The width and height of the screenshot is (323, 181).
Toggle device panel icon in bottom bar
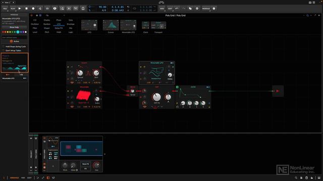click(x=48, y=177)
